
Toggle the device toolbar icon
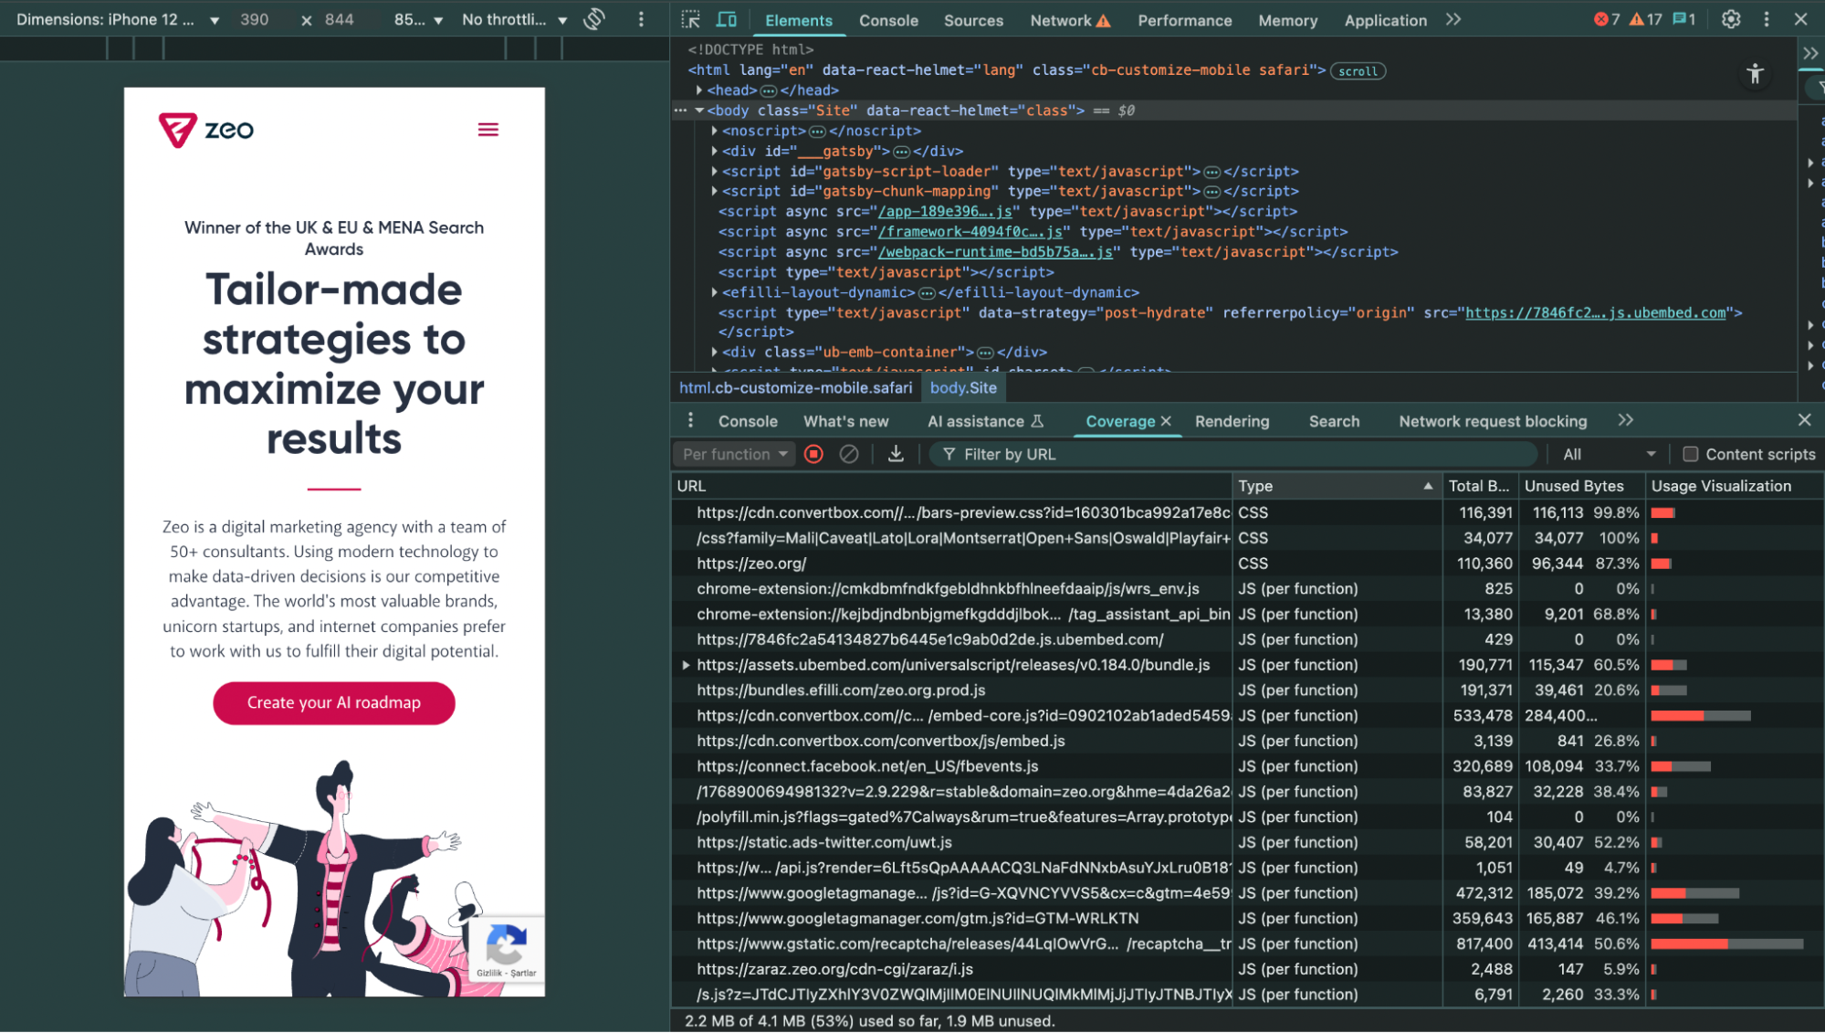[727, 19]
